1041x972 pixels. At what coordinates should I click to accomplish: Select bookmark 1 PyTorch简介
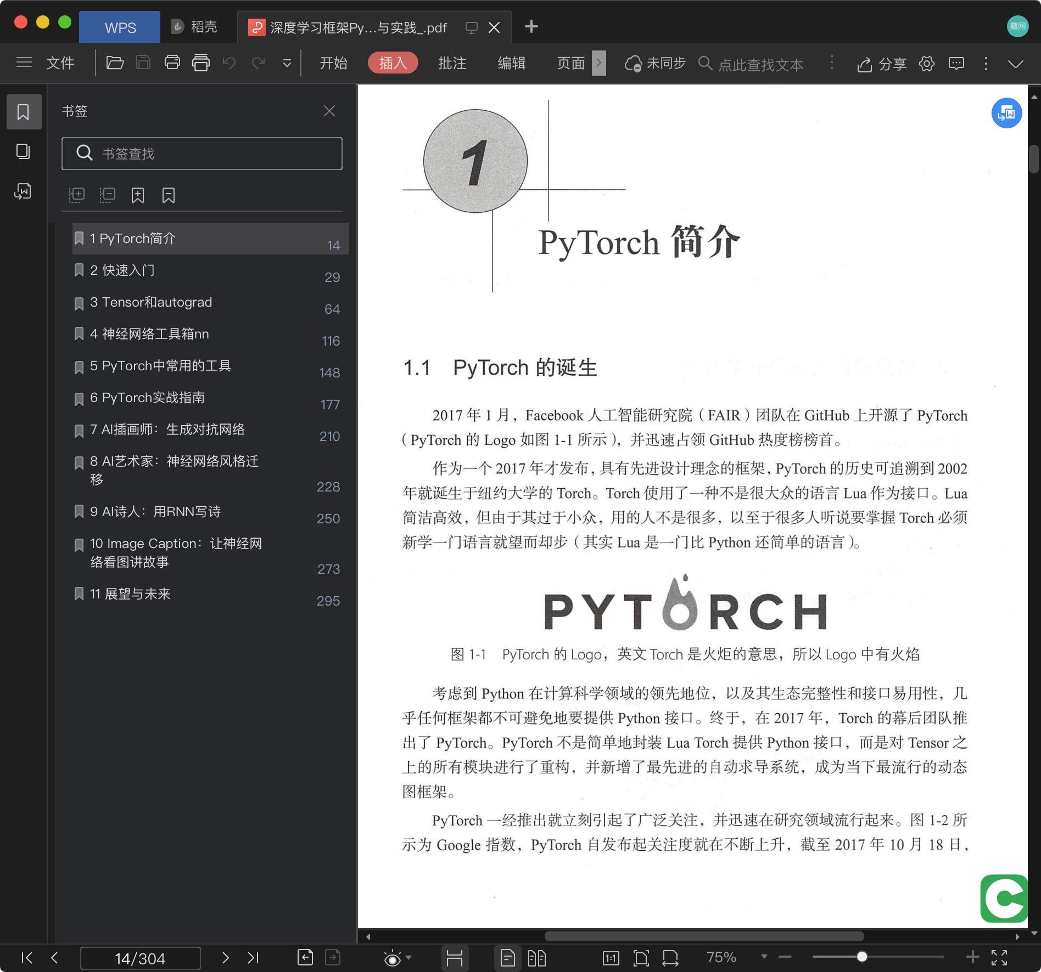211,239
